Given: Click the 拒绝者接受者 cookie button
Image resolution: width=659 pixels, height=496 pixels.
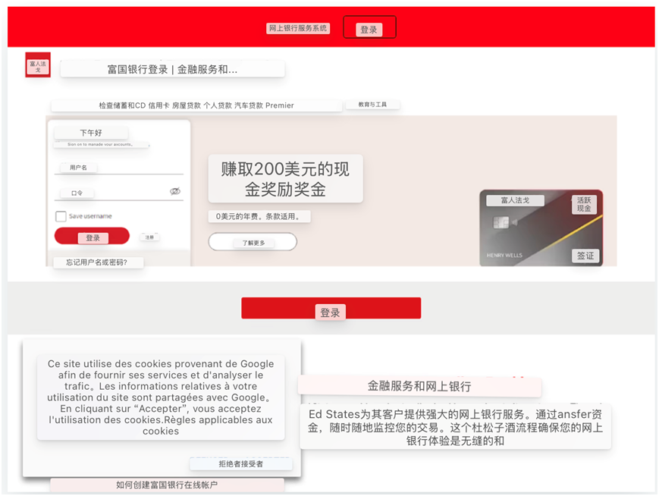Looking at the screenshot, I should point(241,463).
